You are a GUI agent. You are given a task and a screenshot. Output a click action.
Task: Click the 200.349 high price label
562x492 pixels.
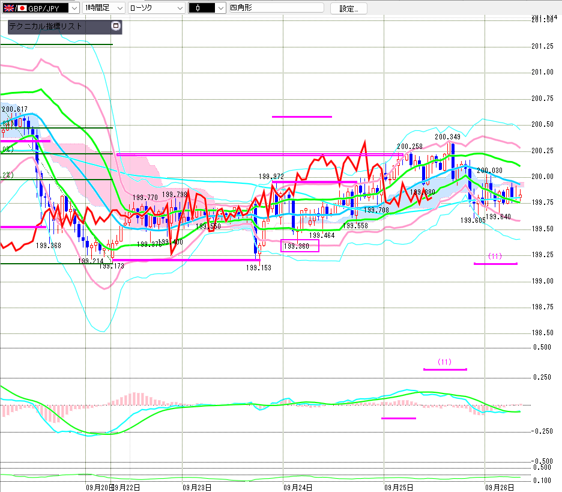(x=447, y=136)
